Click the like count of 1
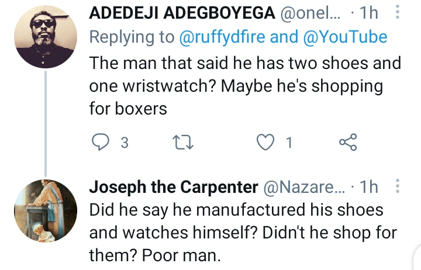This screenshot has width=421, height=270. (x=288, y=143)
